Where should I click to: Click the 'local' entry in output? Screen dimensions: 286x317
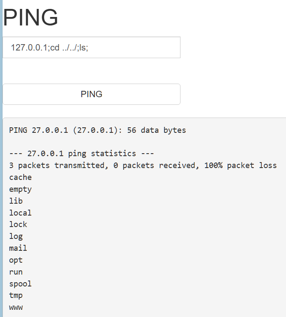[20, 213]
